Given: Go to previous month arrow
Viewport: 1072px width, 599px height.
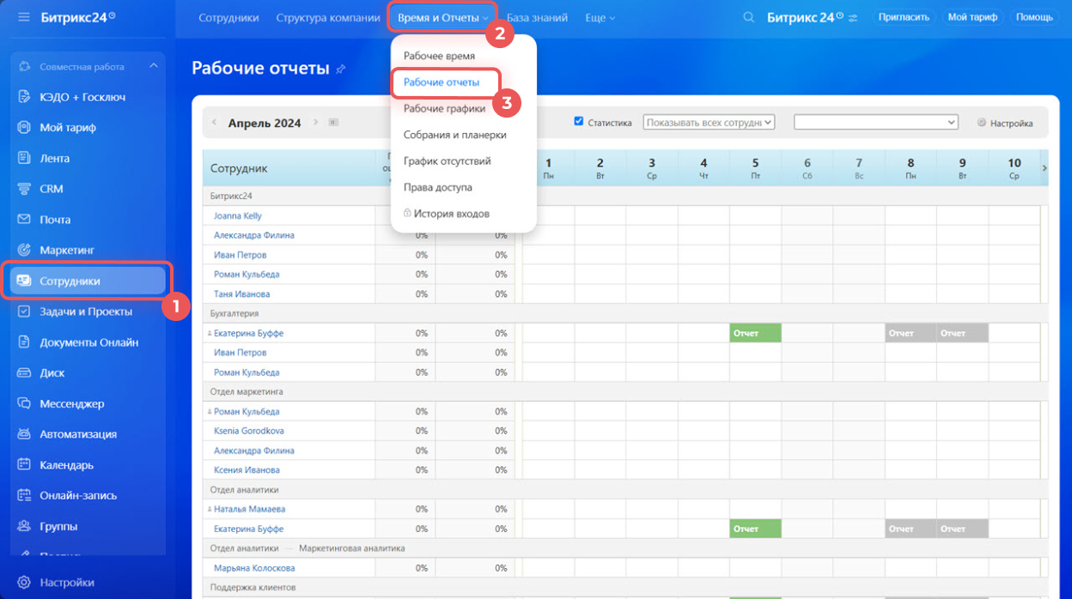Looking at the screenshot, I should [x=214, y=123].
